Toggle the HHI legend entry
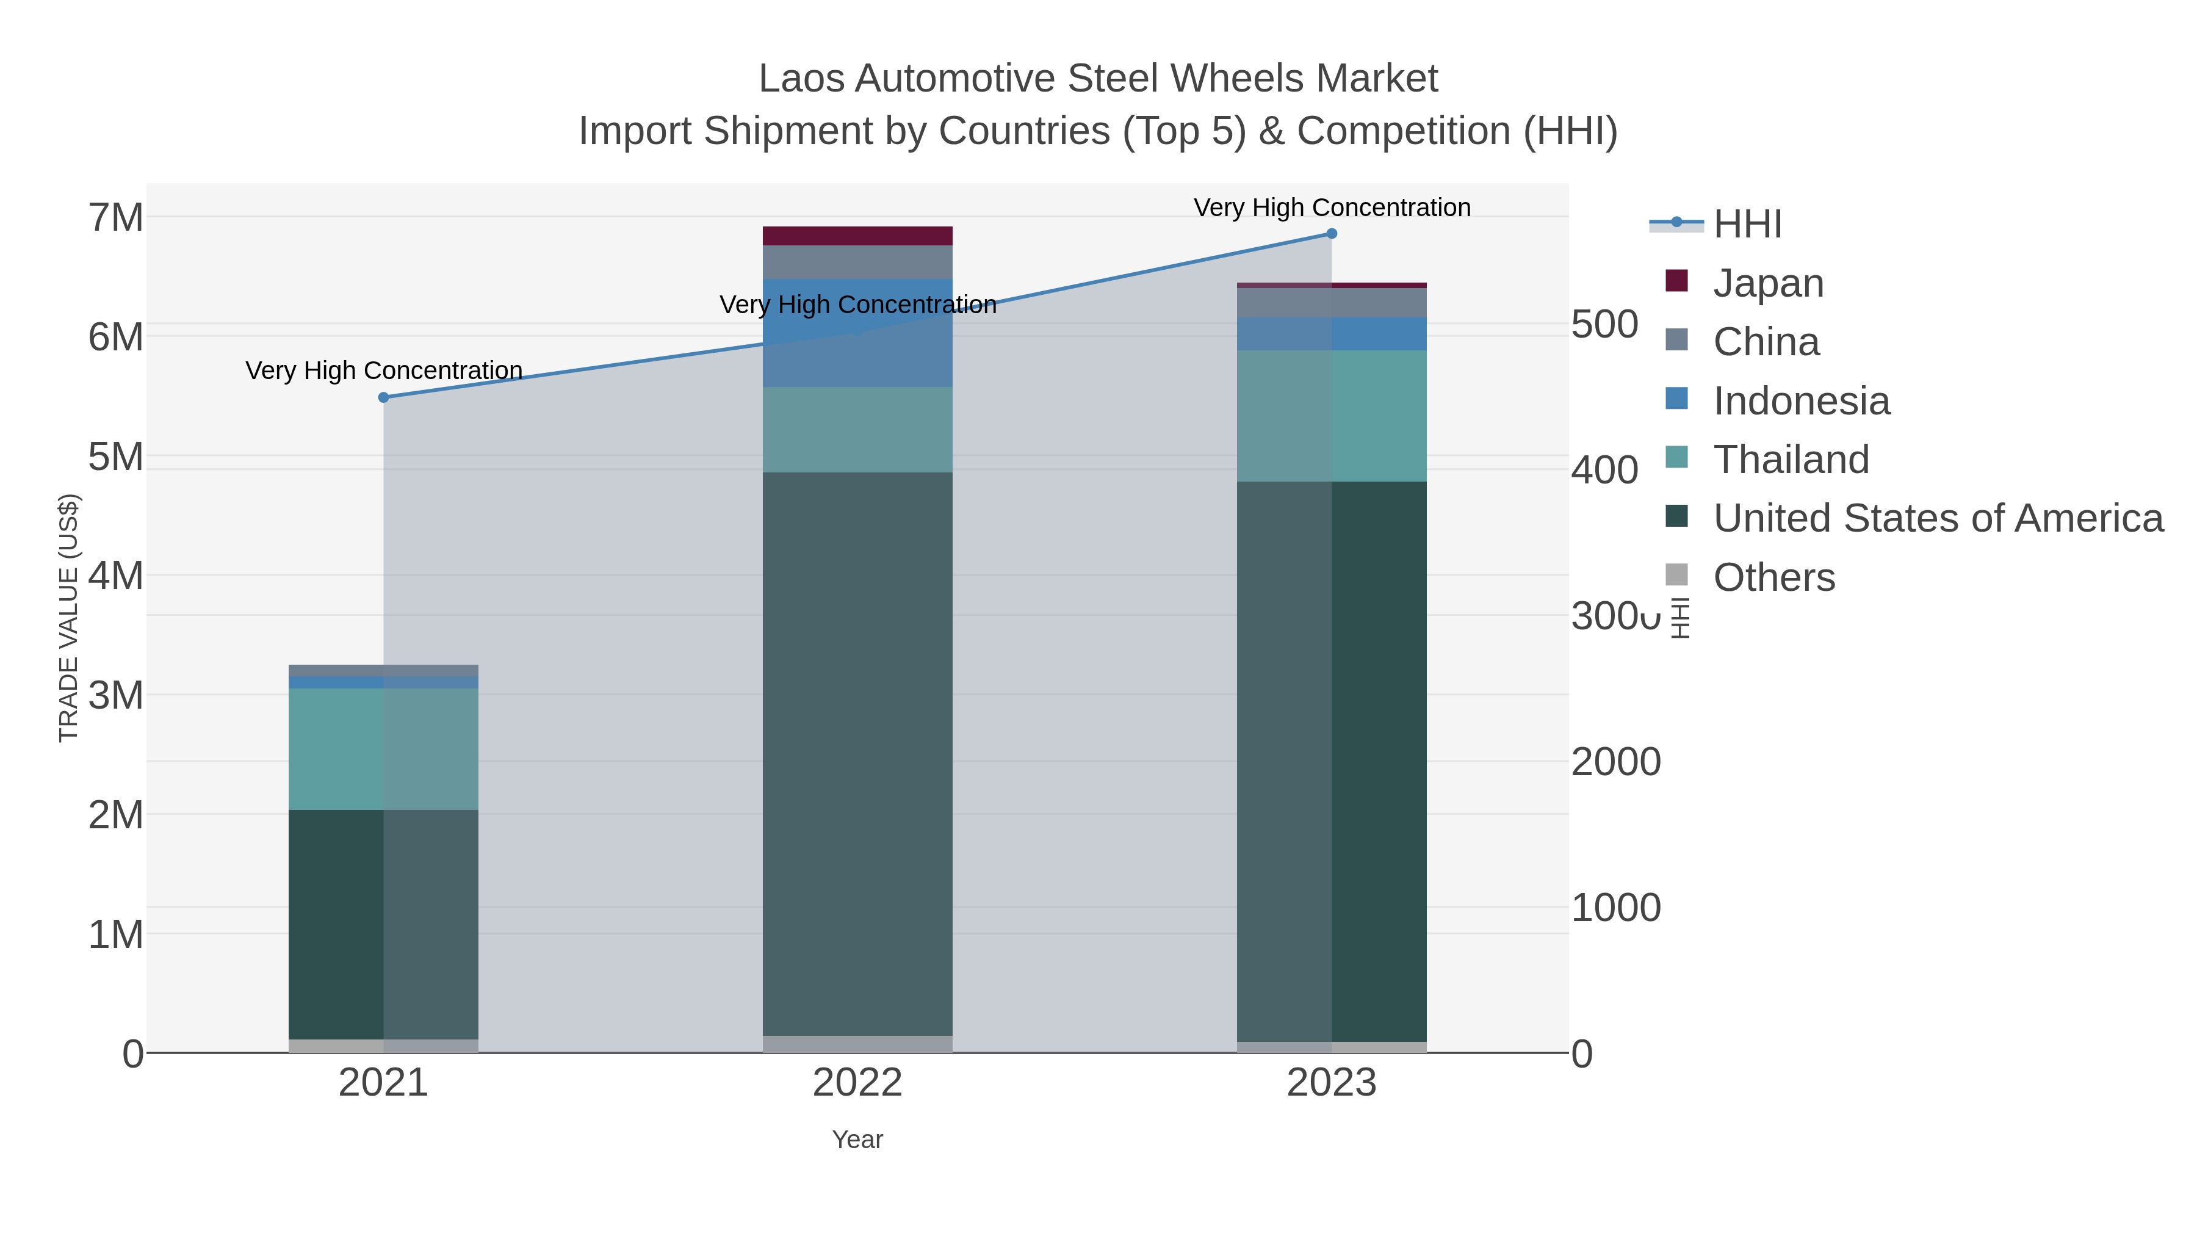Image resolution: width=2197 pixels, height=1236 pixels. [1716, 223]
